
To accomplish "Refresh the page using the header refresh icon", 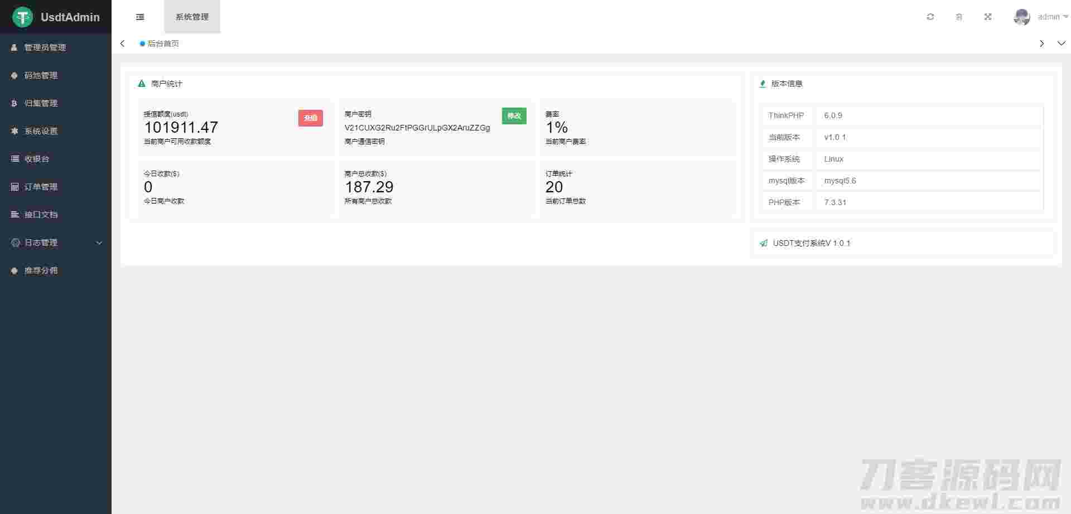I will click(x=930, y=17).
